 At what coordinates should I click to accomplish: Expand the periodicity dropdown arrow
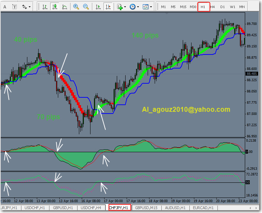138,7
